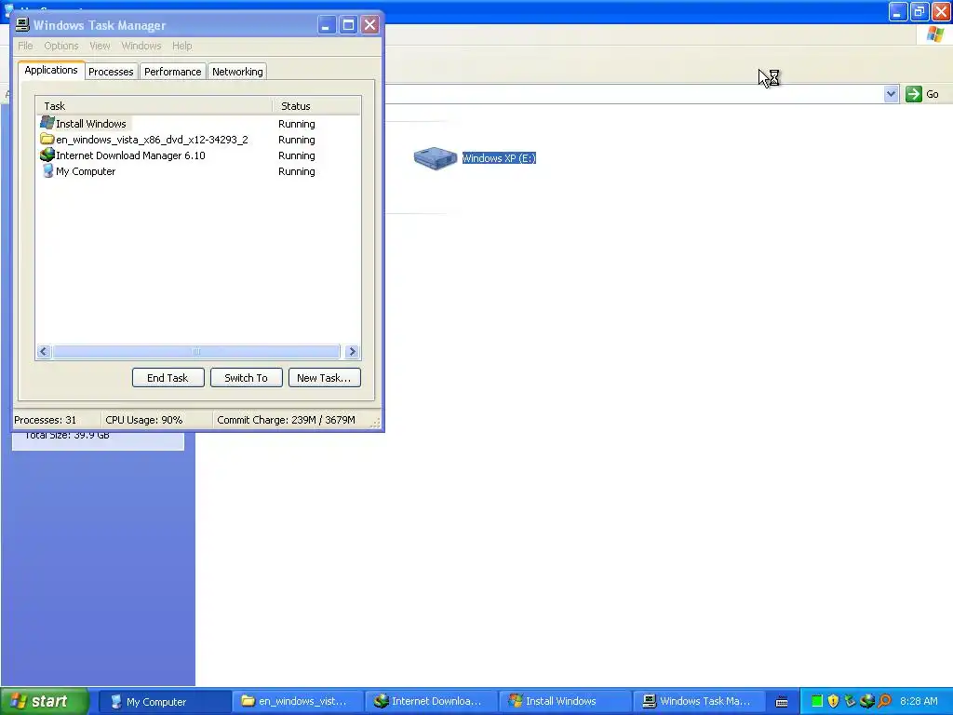953x715 pixels.
Task: Click the End Task button
Action: [168, 378]
